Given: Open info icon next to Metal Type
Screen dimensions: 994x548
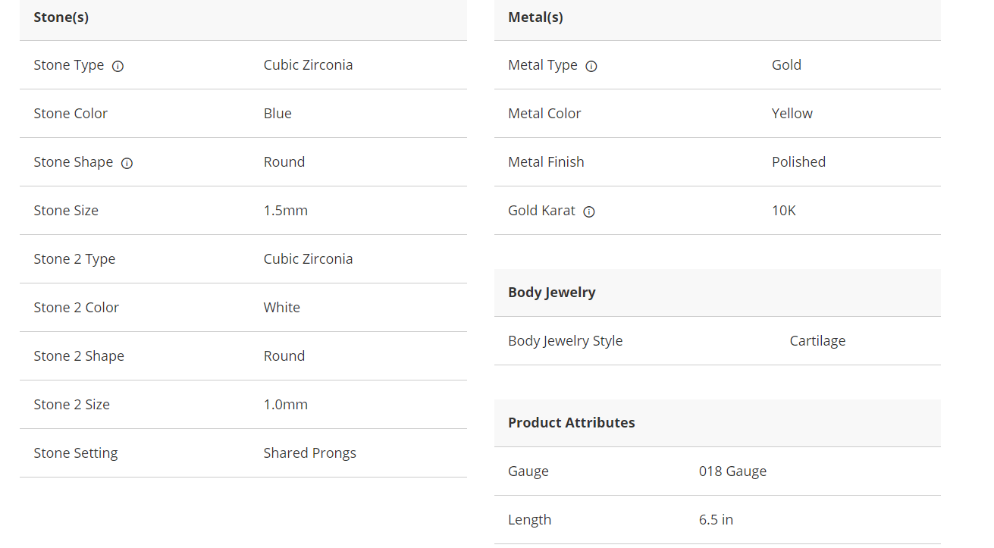Looking at the screenshot, I should click(591, 66).
